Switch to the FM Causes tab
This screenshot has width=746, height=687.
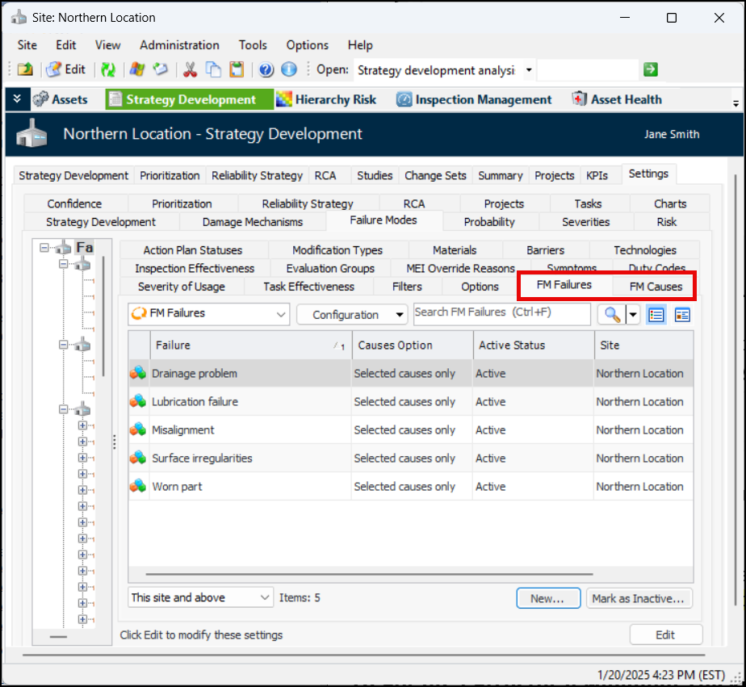pos(656,287)
